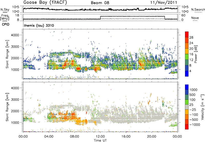Click the -25 label on the velocity colorbar

pos(192,109)
